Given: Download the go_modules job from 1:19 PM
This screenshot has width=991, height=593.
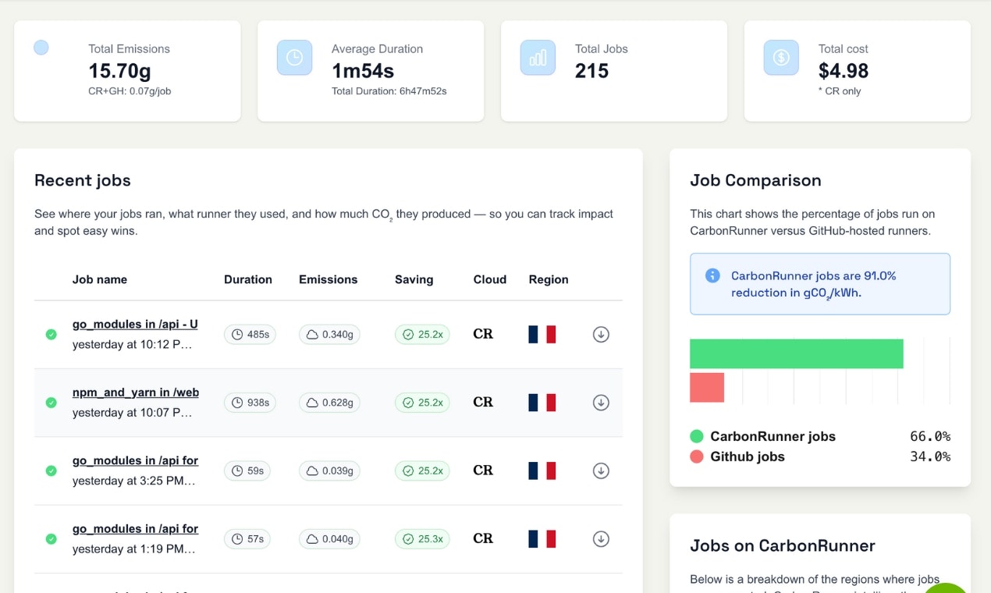Looking at the screenshot, I should point(601,538).
